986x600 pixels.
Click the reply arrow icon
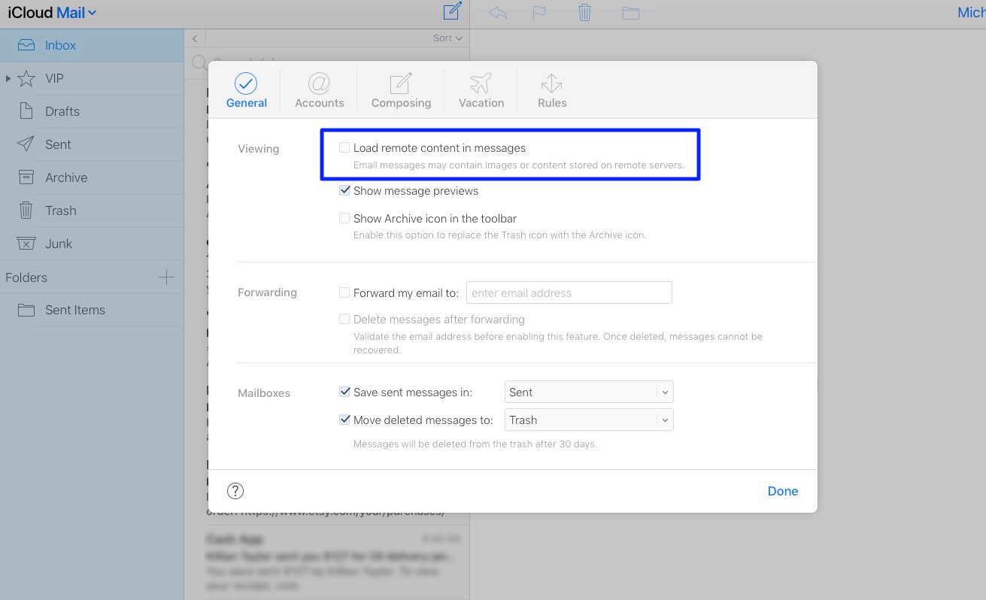tap(498, 13)
